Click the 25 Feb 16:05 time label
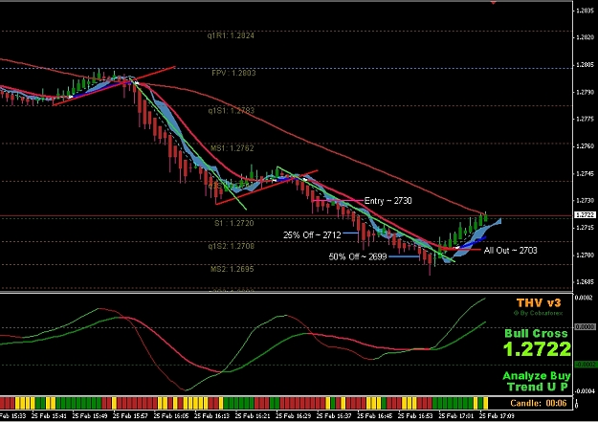Image resolution: width=598 pixels, height=422 pixels. click(x=171, y=416)
